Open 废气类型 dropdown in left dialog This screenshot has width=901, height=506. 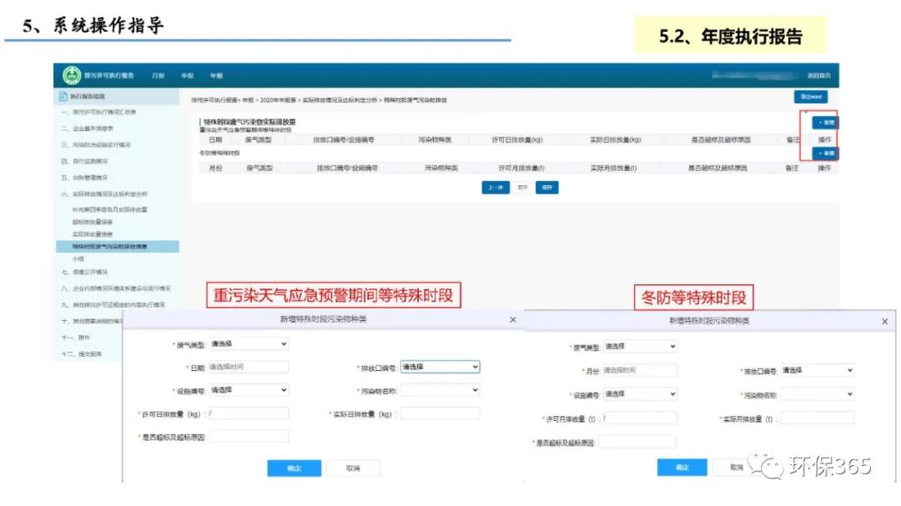coord(248,343)
